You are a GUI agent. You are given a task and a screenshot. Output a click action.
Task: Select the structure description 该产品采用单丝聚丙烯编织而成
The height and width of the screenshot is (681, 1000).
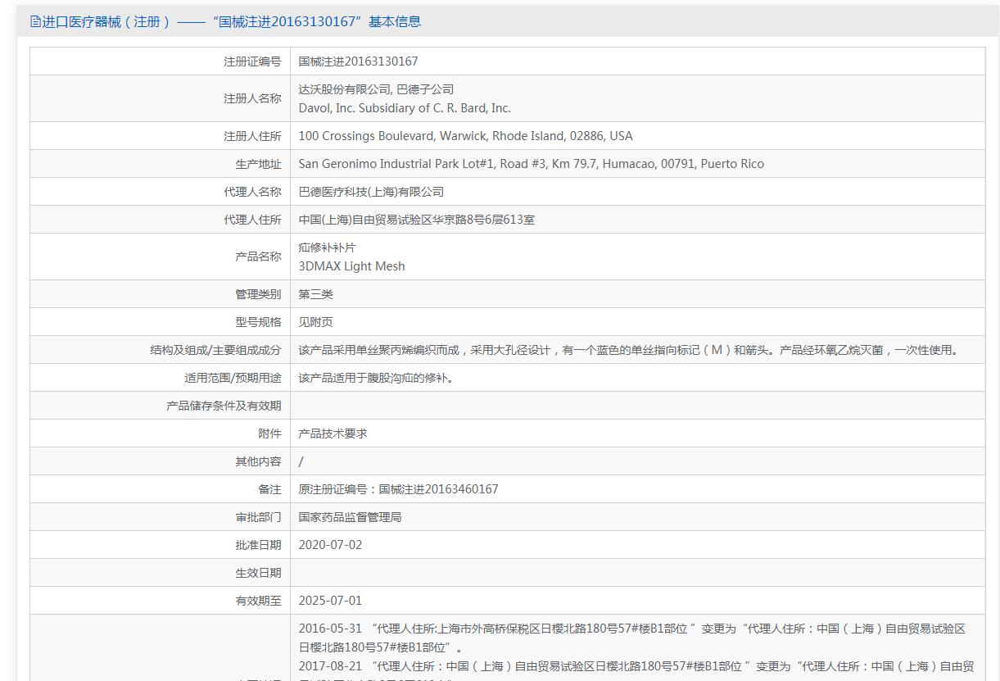tap(628, 350)
